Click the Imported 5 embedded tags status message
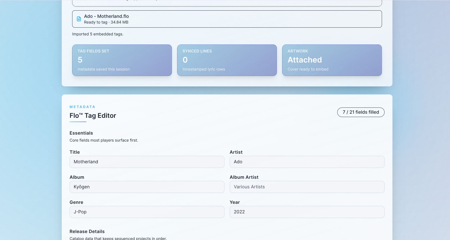 [x=97, y=34]
